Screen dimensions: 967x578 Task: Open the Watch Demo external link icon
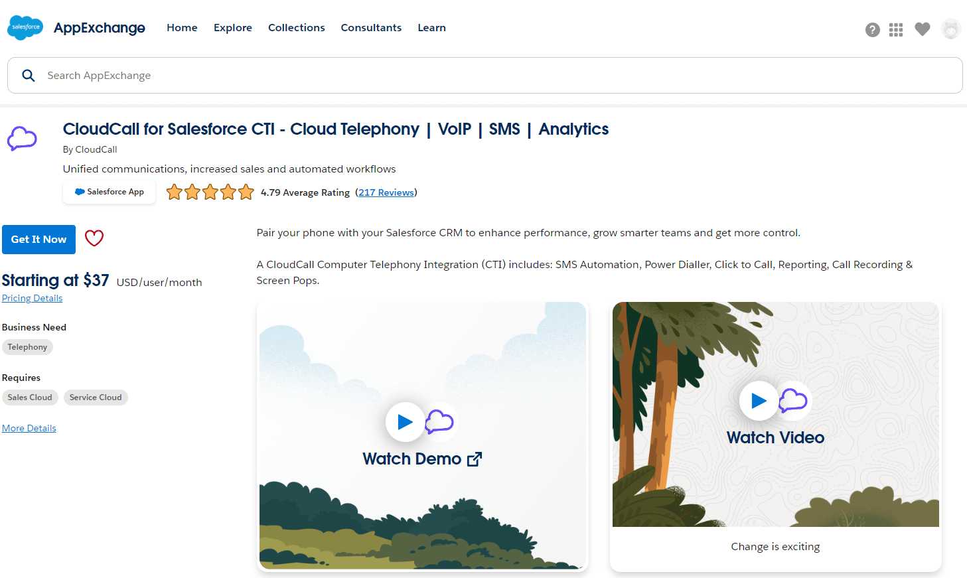tap(475, 459)
